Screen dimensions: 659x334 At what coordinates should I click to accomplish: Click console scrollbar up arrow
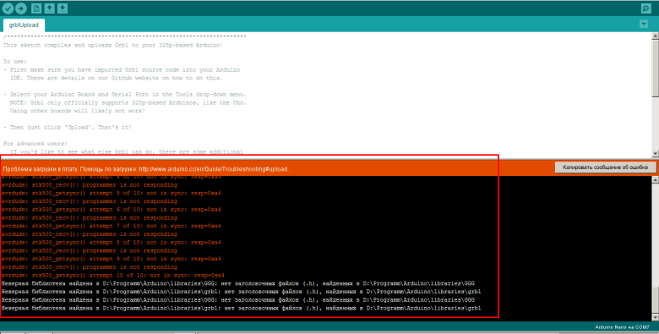(x=656, y=179)
